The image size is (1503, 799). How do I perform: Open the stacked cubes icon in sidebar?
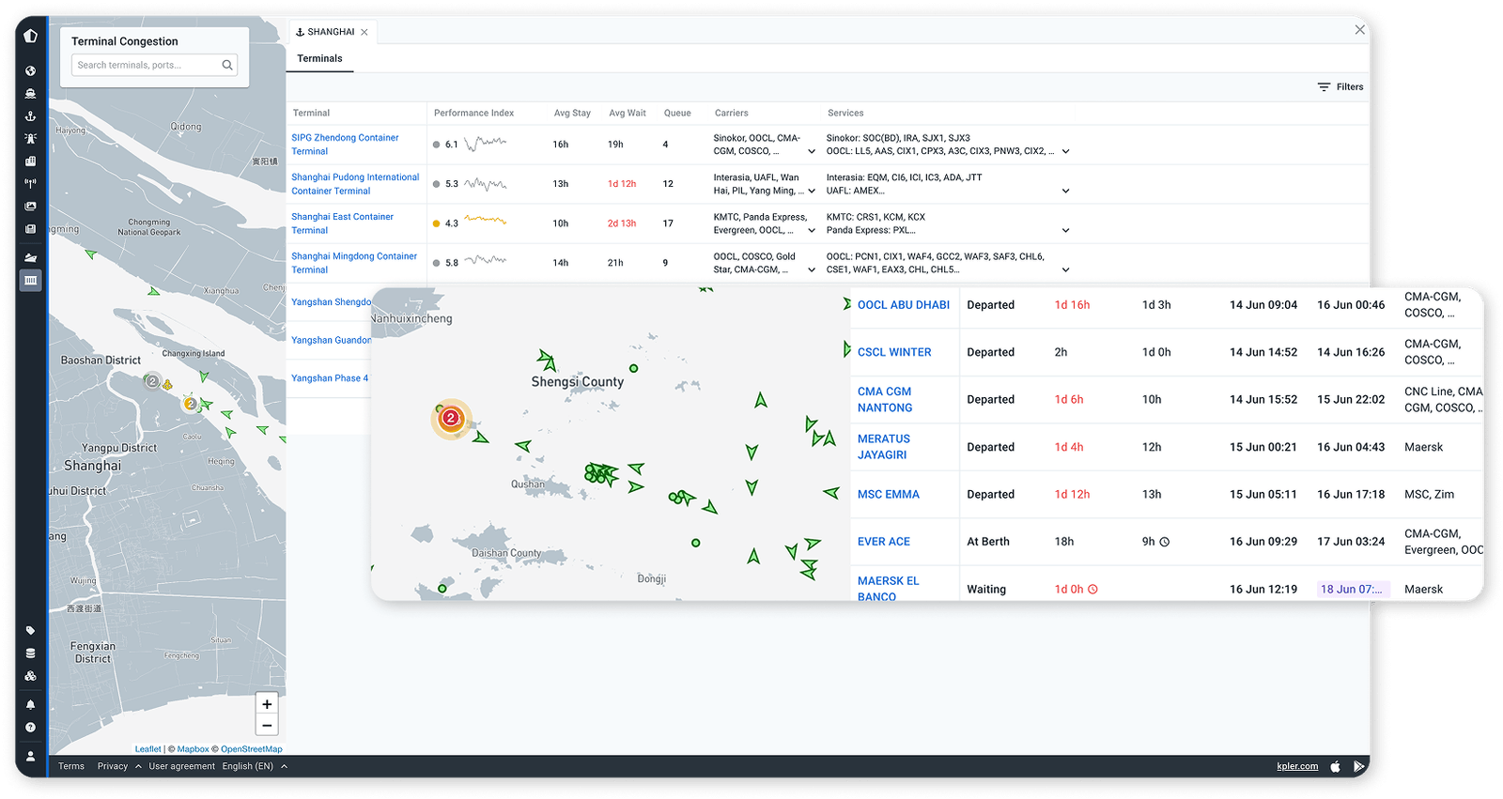coord(30,675)
